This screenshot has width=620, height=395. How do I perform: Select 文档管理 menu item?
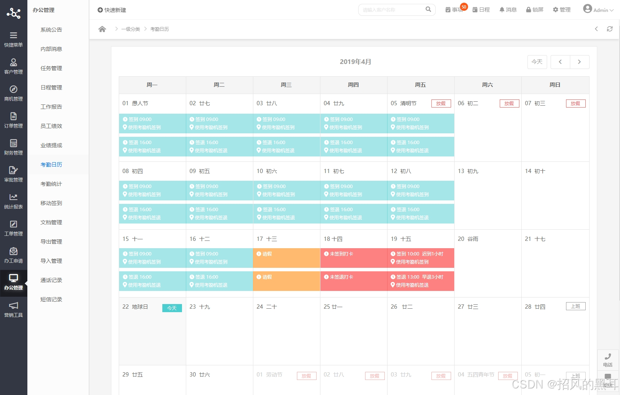click(x=51, y=222)
